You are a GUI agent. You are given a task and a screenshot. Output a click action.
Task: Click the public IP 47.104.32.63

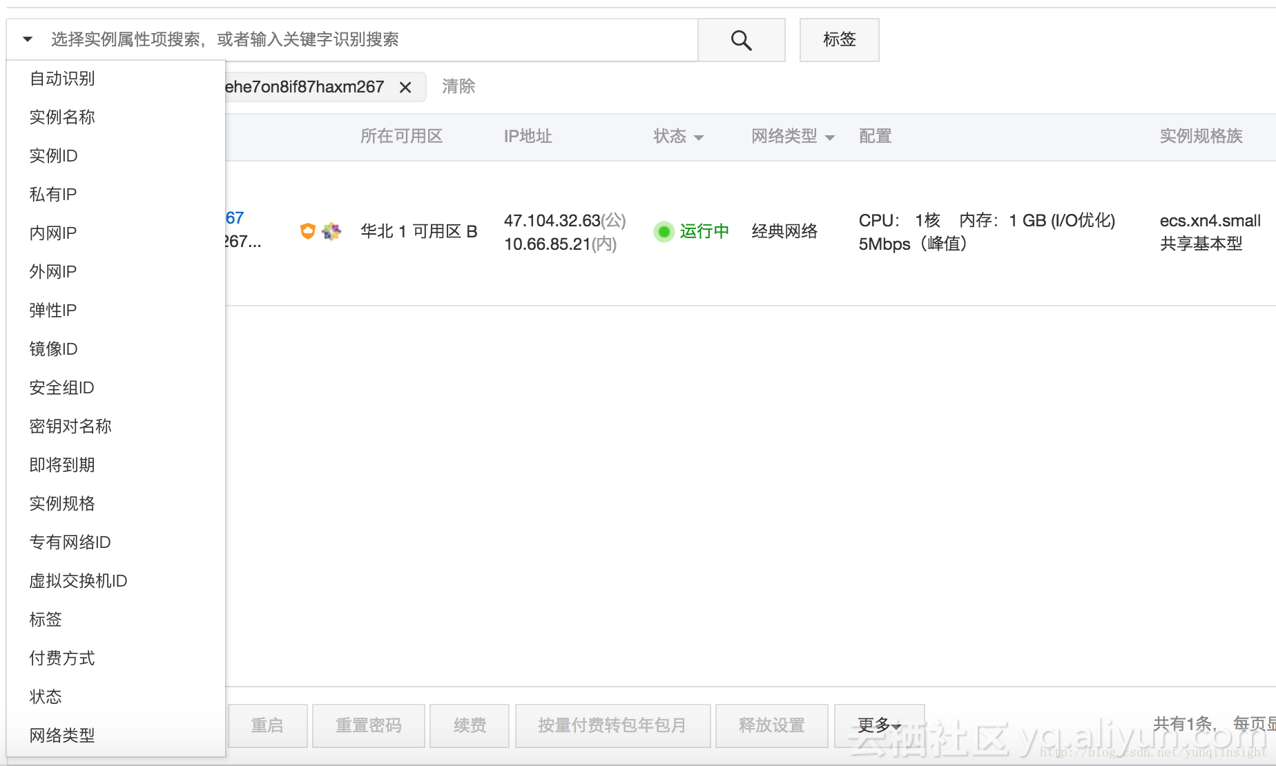(x=552, y=221)
